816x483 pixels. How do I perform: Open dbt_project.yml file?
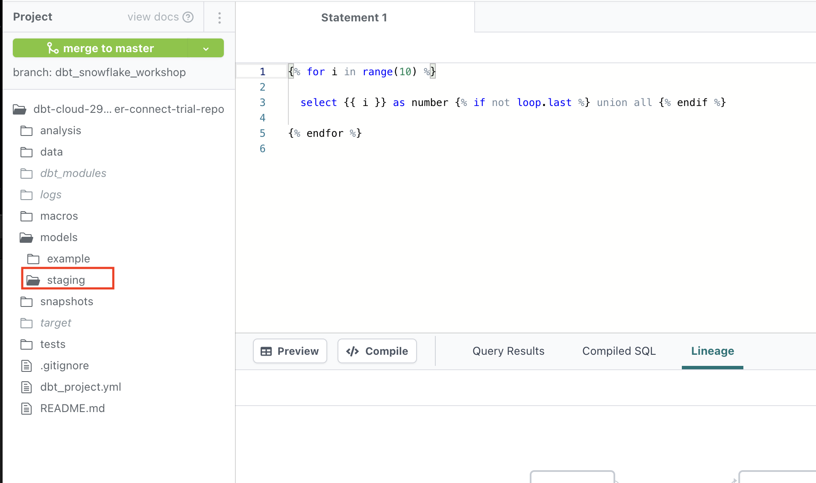click(x=80, y=387)
